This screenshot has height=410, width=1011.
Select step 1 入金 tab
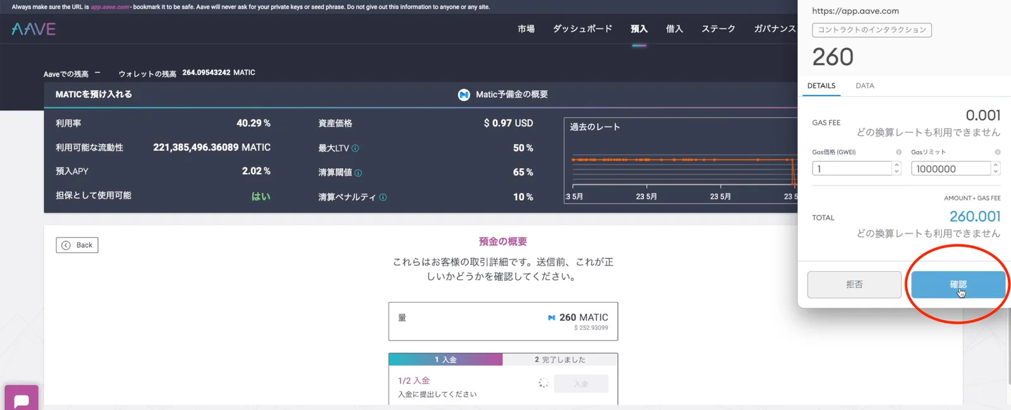point(445,359)
